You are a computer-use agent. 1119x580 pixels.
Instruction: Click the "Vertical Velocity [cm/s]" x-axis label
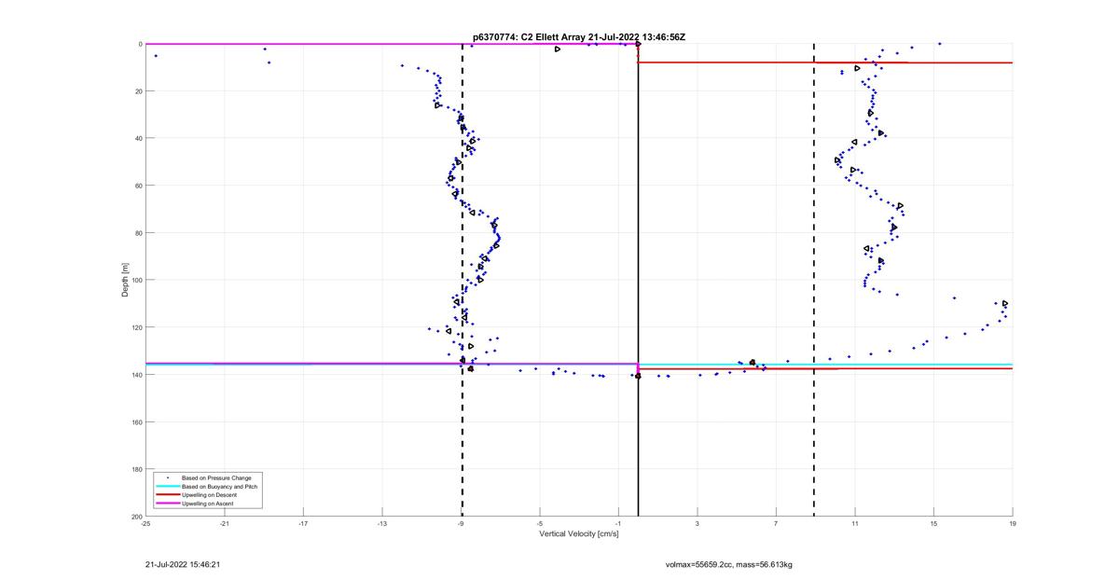tap(579, 534)
